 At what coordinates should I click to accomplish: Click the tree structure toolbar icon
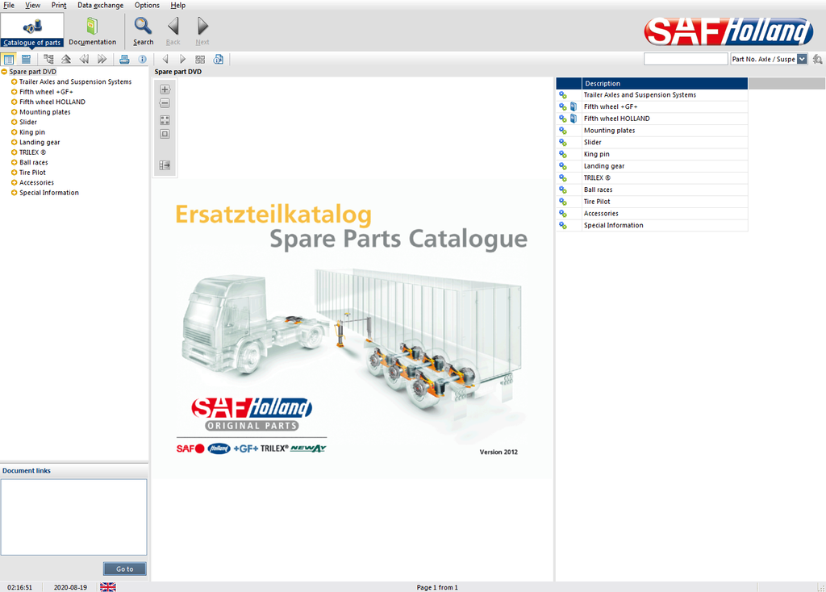49,59
